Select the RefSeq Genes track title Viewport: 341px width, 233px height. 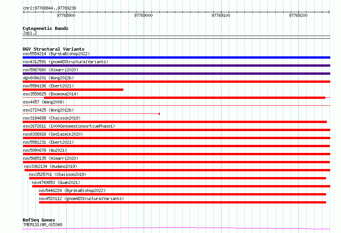click(39, 220)
